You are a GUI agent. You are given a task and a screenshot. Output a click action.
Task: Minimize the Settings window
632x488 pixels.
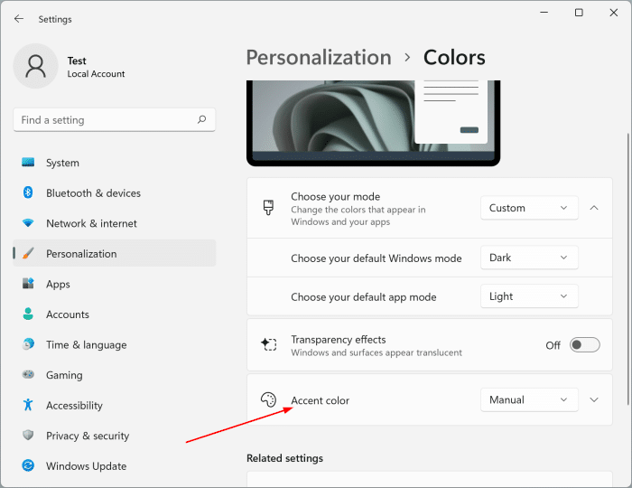point(544,13)
